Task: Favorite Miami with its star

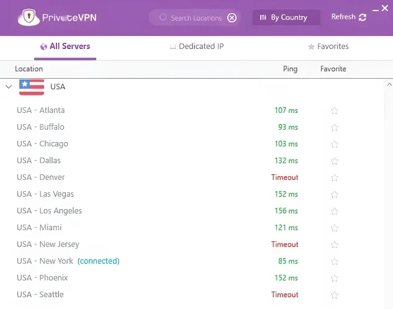Action: click(335, 228)
